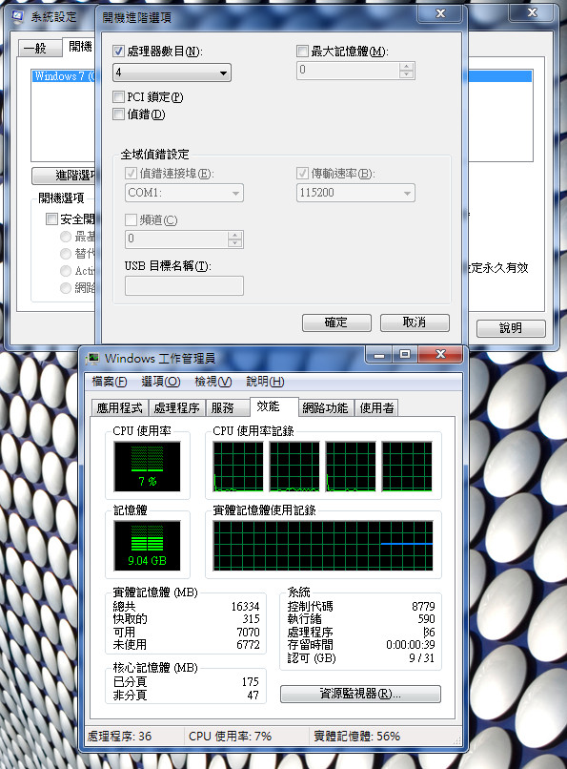Open the 選項 menu

coord(161,382)
